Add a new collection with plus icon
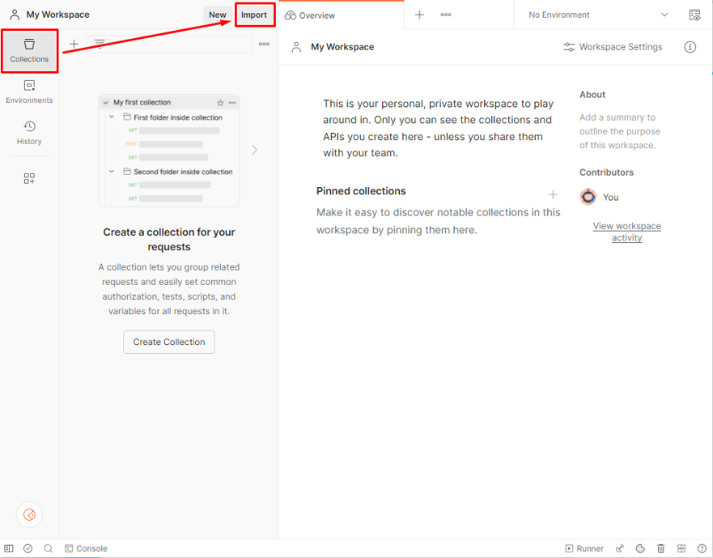713x558 pixels. tap(74, 45)
